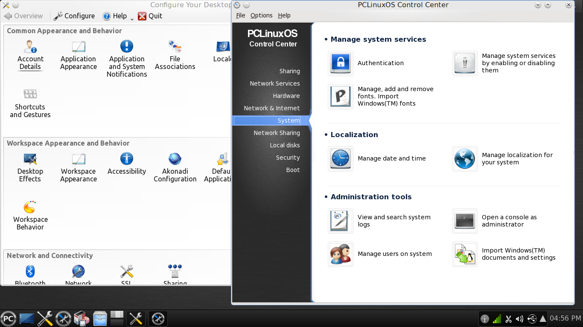Select the Security category in the sidebar
Image resolution: width=583 pixels, height=327 pixels.
pos(288,158)
